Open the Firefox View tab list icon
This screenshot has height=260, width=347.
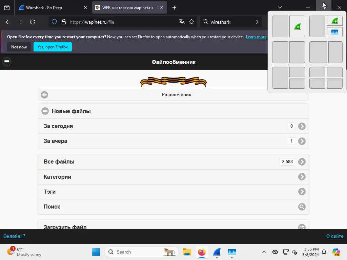pyautogui.click(x=7, y=7)
